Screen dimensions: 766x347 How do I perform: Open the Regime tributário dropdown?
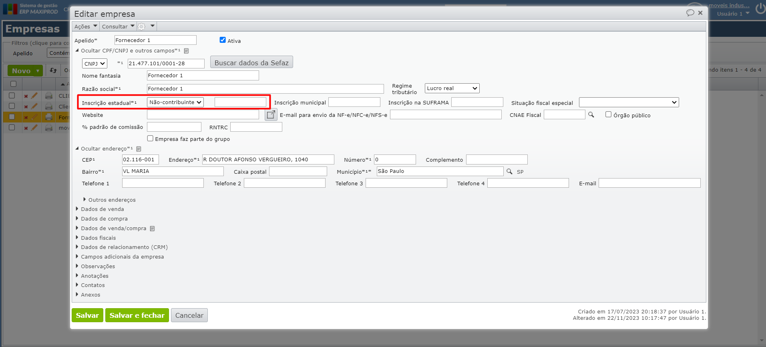(x=452, y=88)
